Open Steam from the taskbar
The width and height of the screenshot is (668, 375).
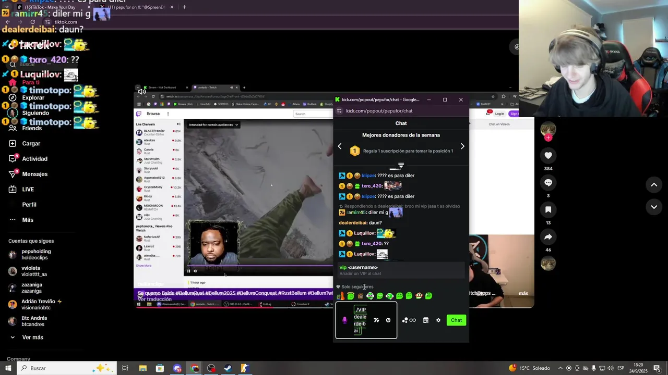tap(228, 368)
